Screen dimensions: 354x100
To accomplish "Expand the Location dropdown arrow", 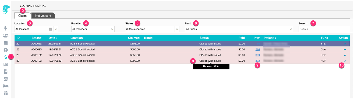I will (56, 29).
